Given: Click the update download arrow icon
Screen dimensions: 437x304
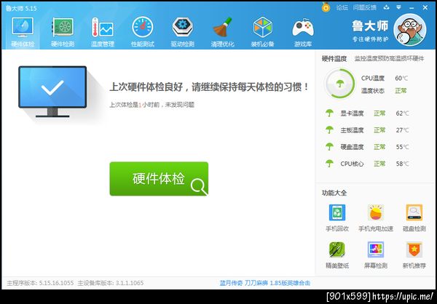Looking at the screenshot, I should coord(386,7).
